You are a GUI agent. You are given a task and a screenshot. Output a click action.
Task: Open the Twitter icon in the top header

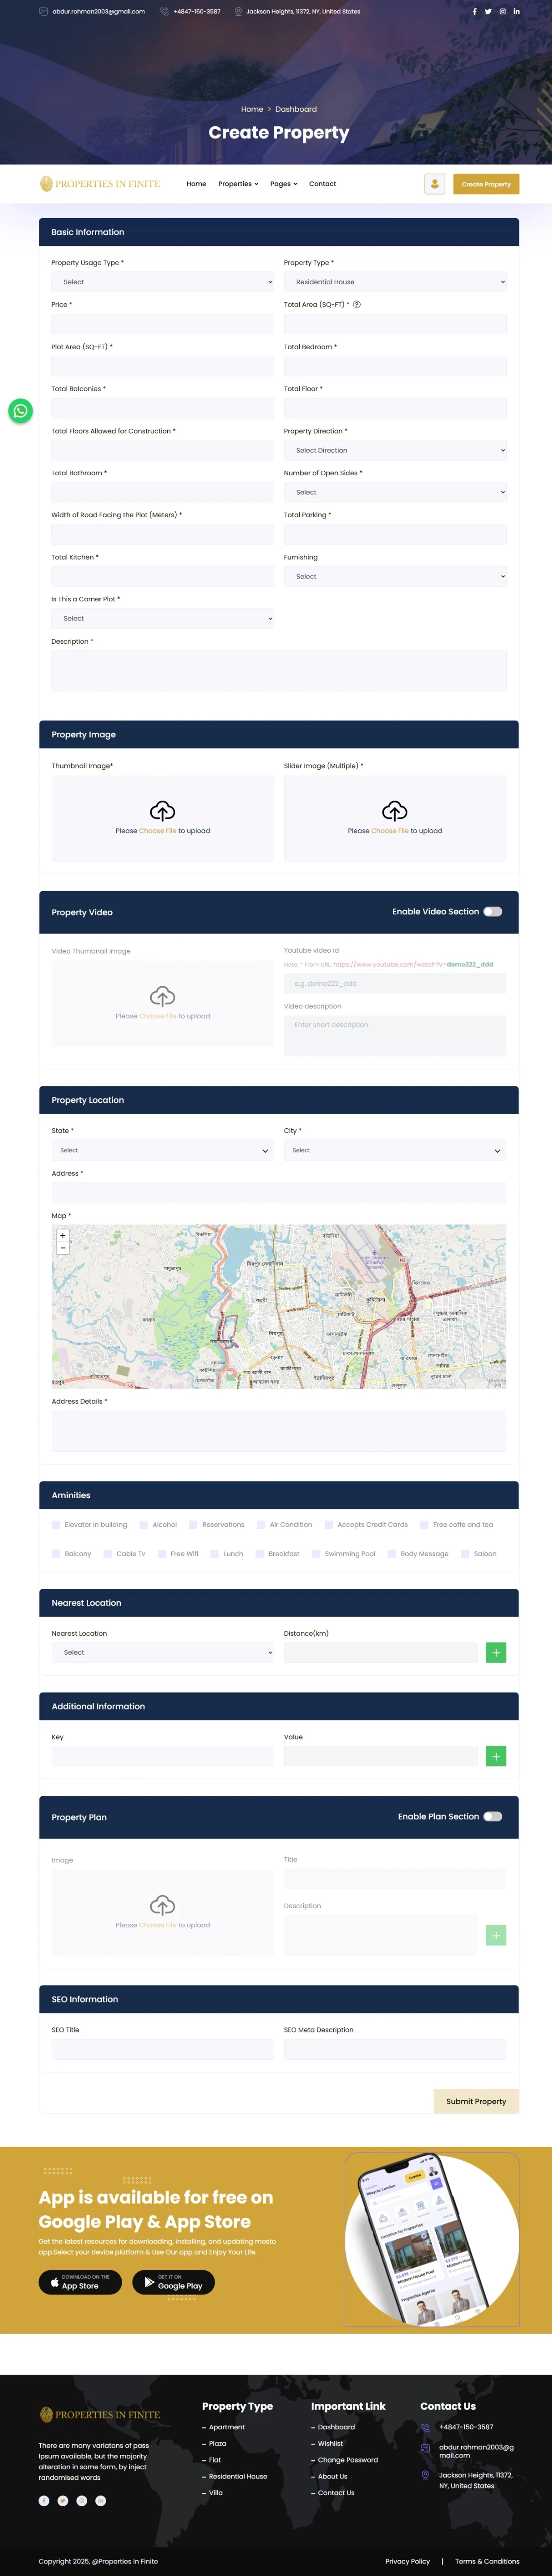tap(488, 12)
